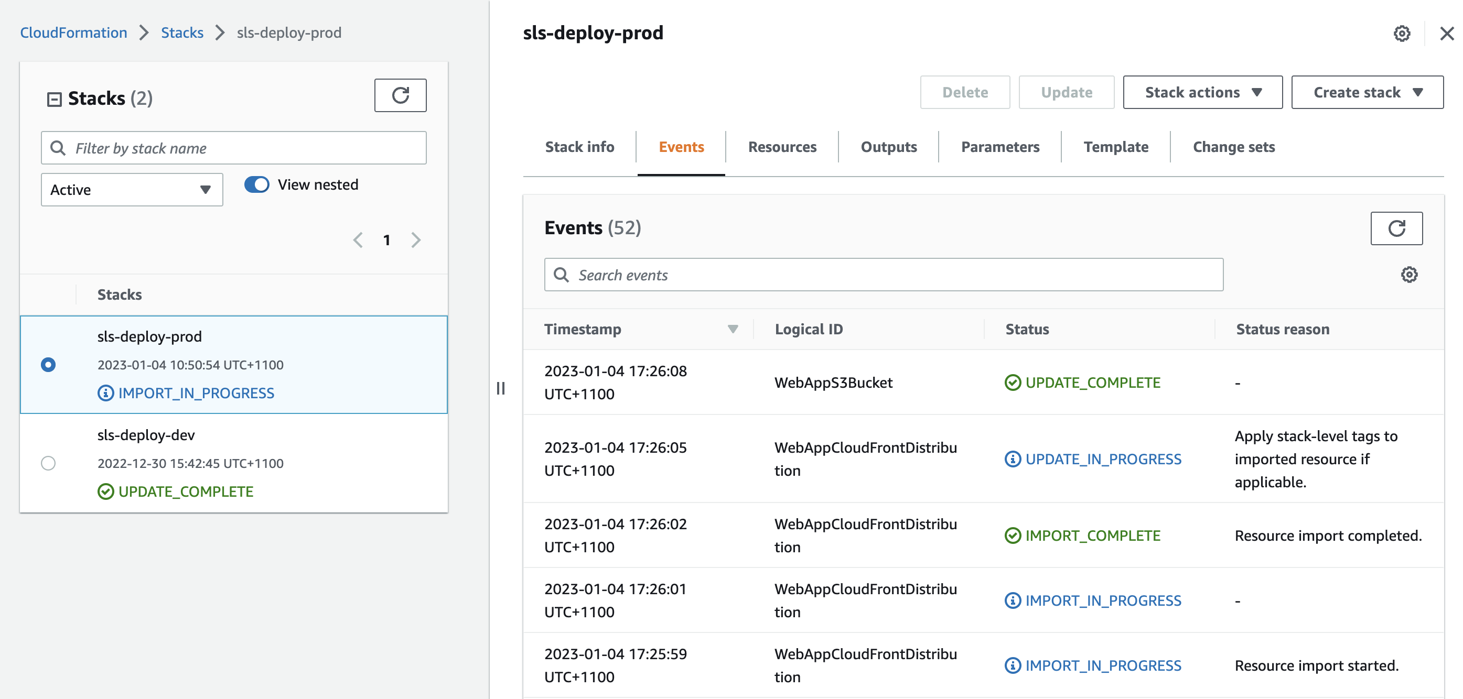Open the Outputs tab
This screenshot has width=1463, height=699.
[889, 147]
